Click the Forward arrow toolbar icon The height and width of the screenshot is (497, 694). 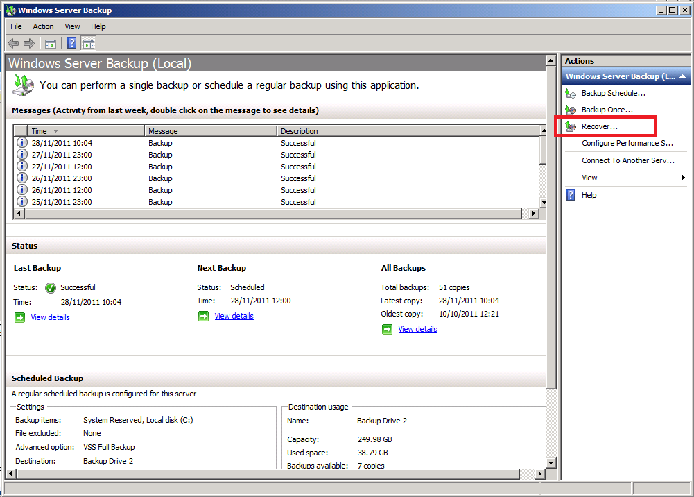pyautogui.click(x=29, y=44)
